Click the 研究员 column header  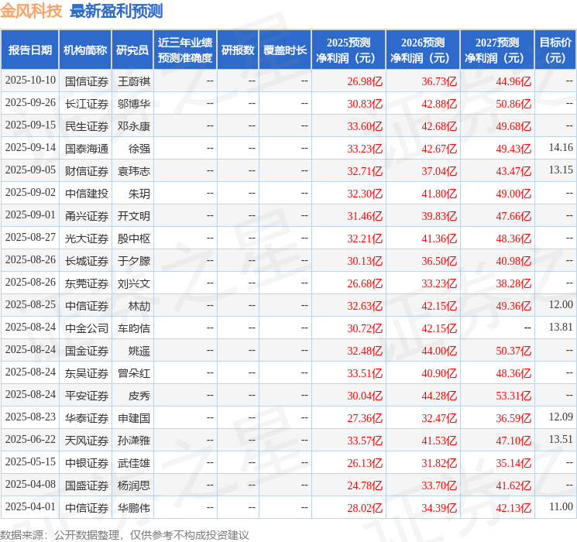[132, 50]
